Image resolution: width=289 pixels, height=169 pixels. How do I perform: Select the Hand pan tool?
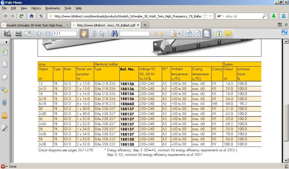[x=84, y=34]
